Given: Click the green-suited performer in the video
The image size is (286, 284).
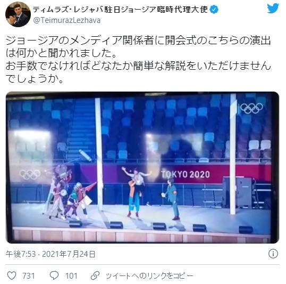Looking at the screenshot, I should [x=172, y=199].
